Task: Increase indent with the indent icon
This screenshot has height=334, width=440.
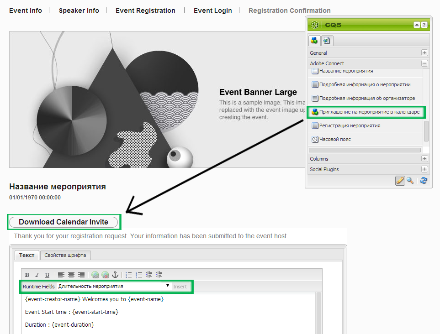Action: point(159,275)
